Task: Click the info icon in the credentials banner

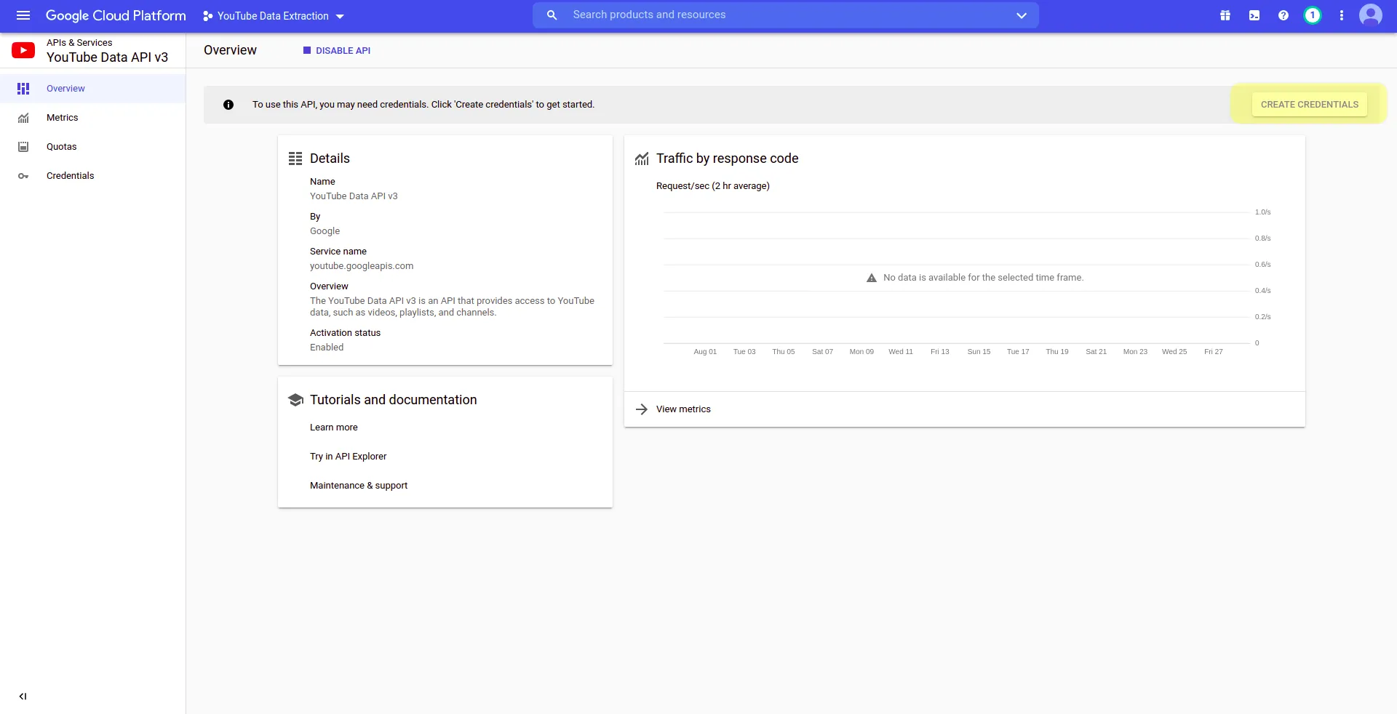Action: pyautogui.click(x=228, y=105)
